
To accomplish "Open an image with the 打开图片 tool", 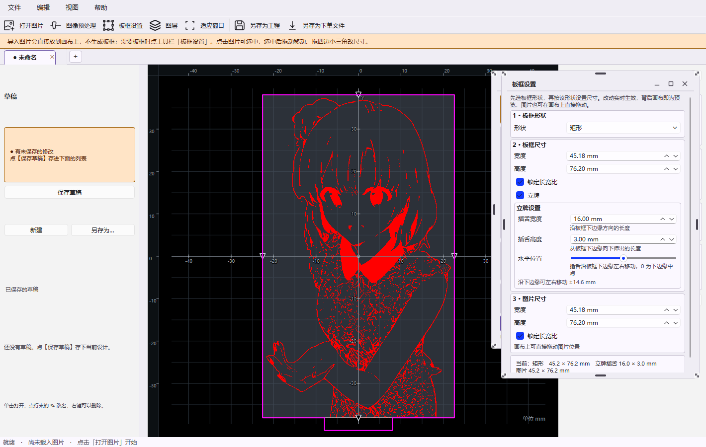I will 23,25.
